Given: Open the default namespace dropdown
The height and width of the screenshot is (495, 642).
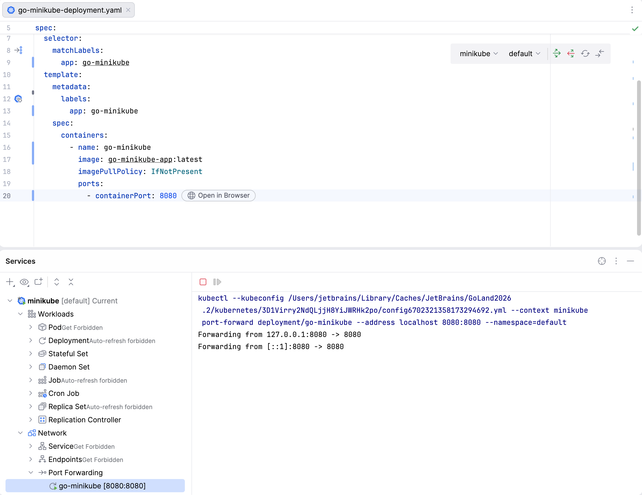Looking at the screenshot, I should [x=525, y=54].
